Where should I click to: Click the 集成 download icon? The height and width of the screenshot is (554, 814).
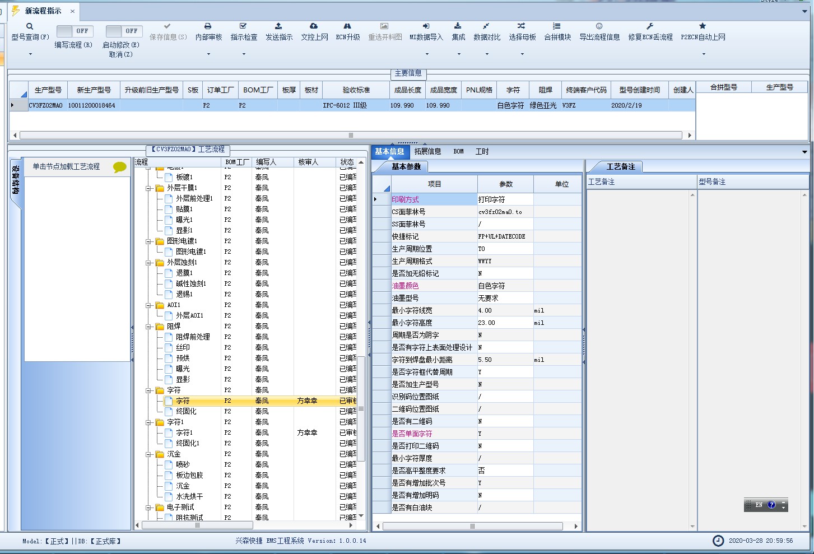(x=458, y=26)
